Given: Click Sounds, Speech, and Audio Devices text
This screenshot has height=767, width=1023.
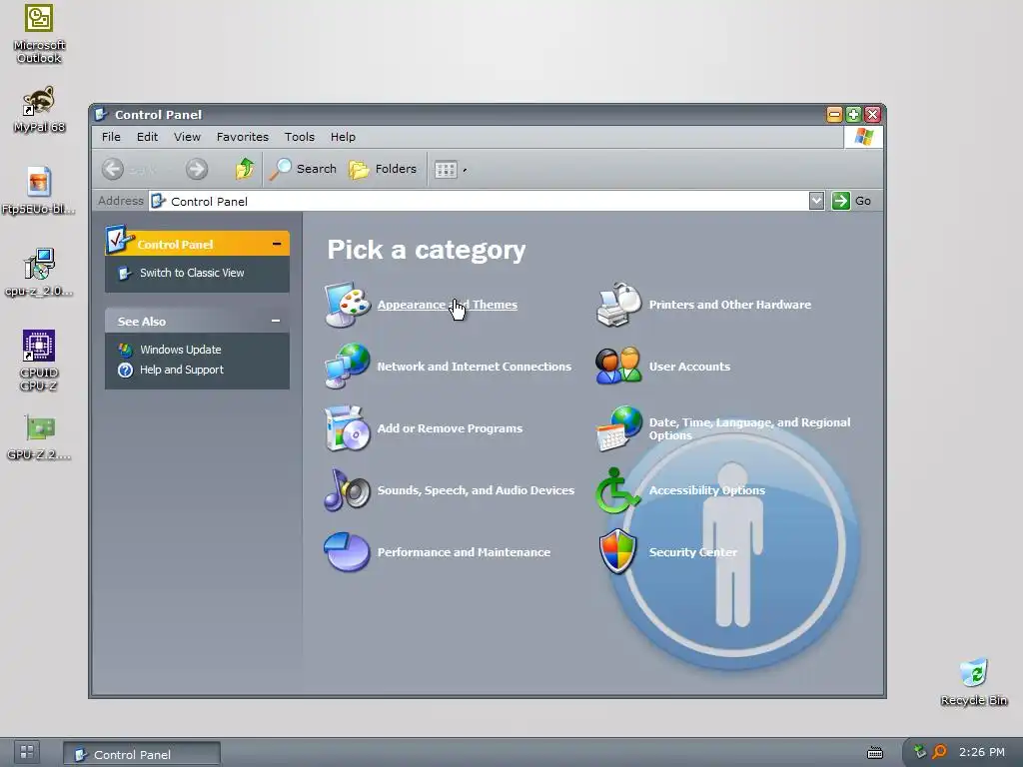Looking at the screenshot, I should point(476,490).
